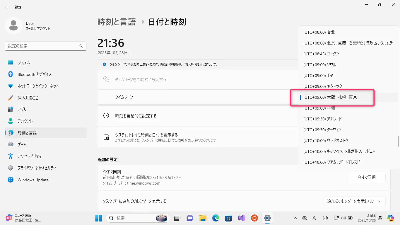Select (UTC+08:00) 北京、重慶 time zone
Viewport: 400px width, 225px height.
click(x=348, y=43)
